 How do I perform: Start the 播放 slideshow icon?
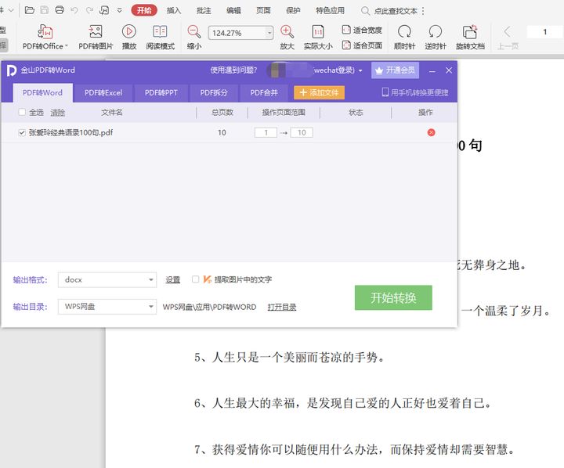(128, 31)
